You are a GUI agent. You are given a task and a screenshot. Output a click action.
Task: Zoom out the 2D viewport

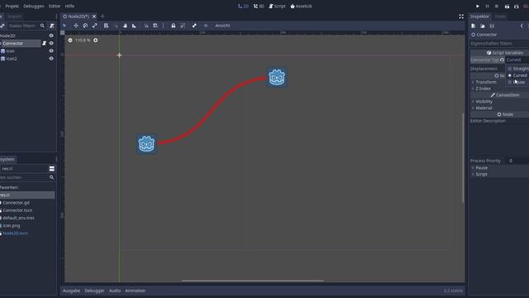click(69, 41)
